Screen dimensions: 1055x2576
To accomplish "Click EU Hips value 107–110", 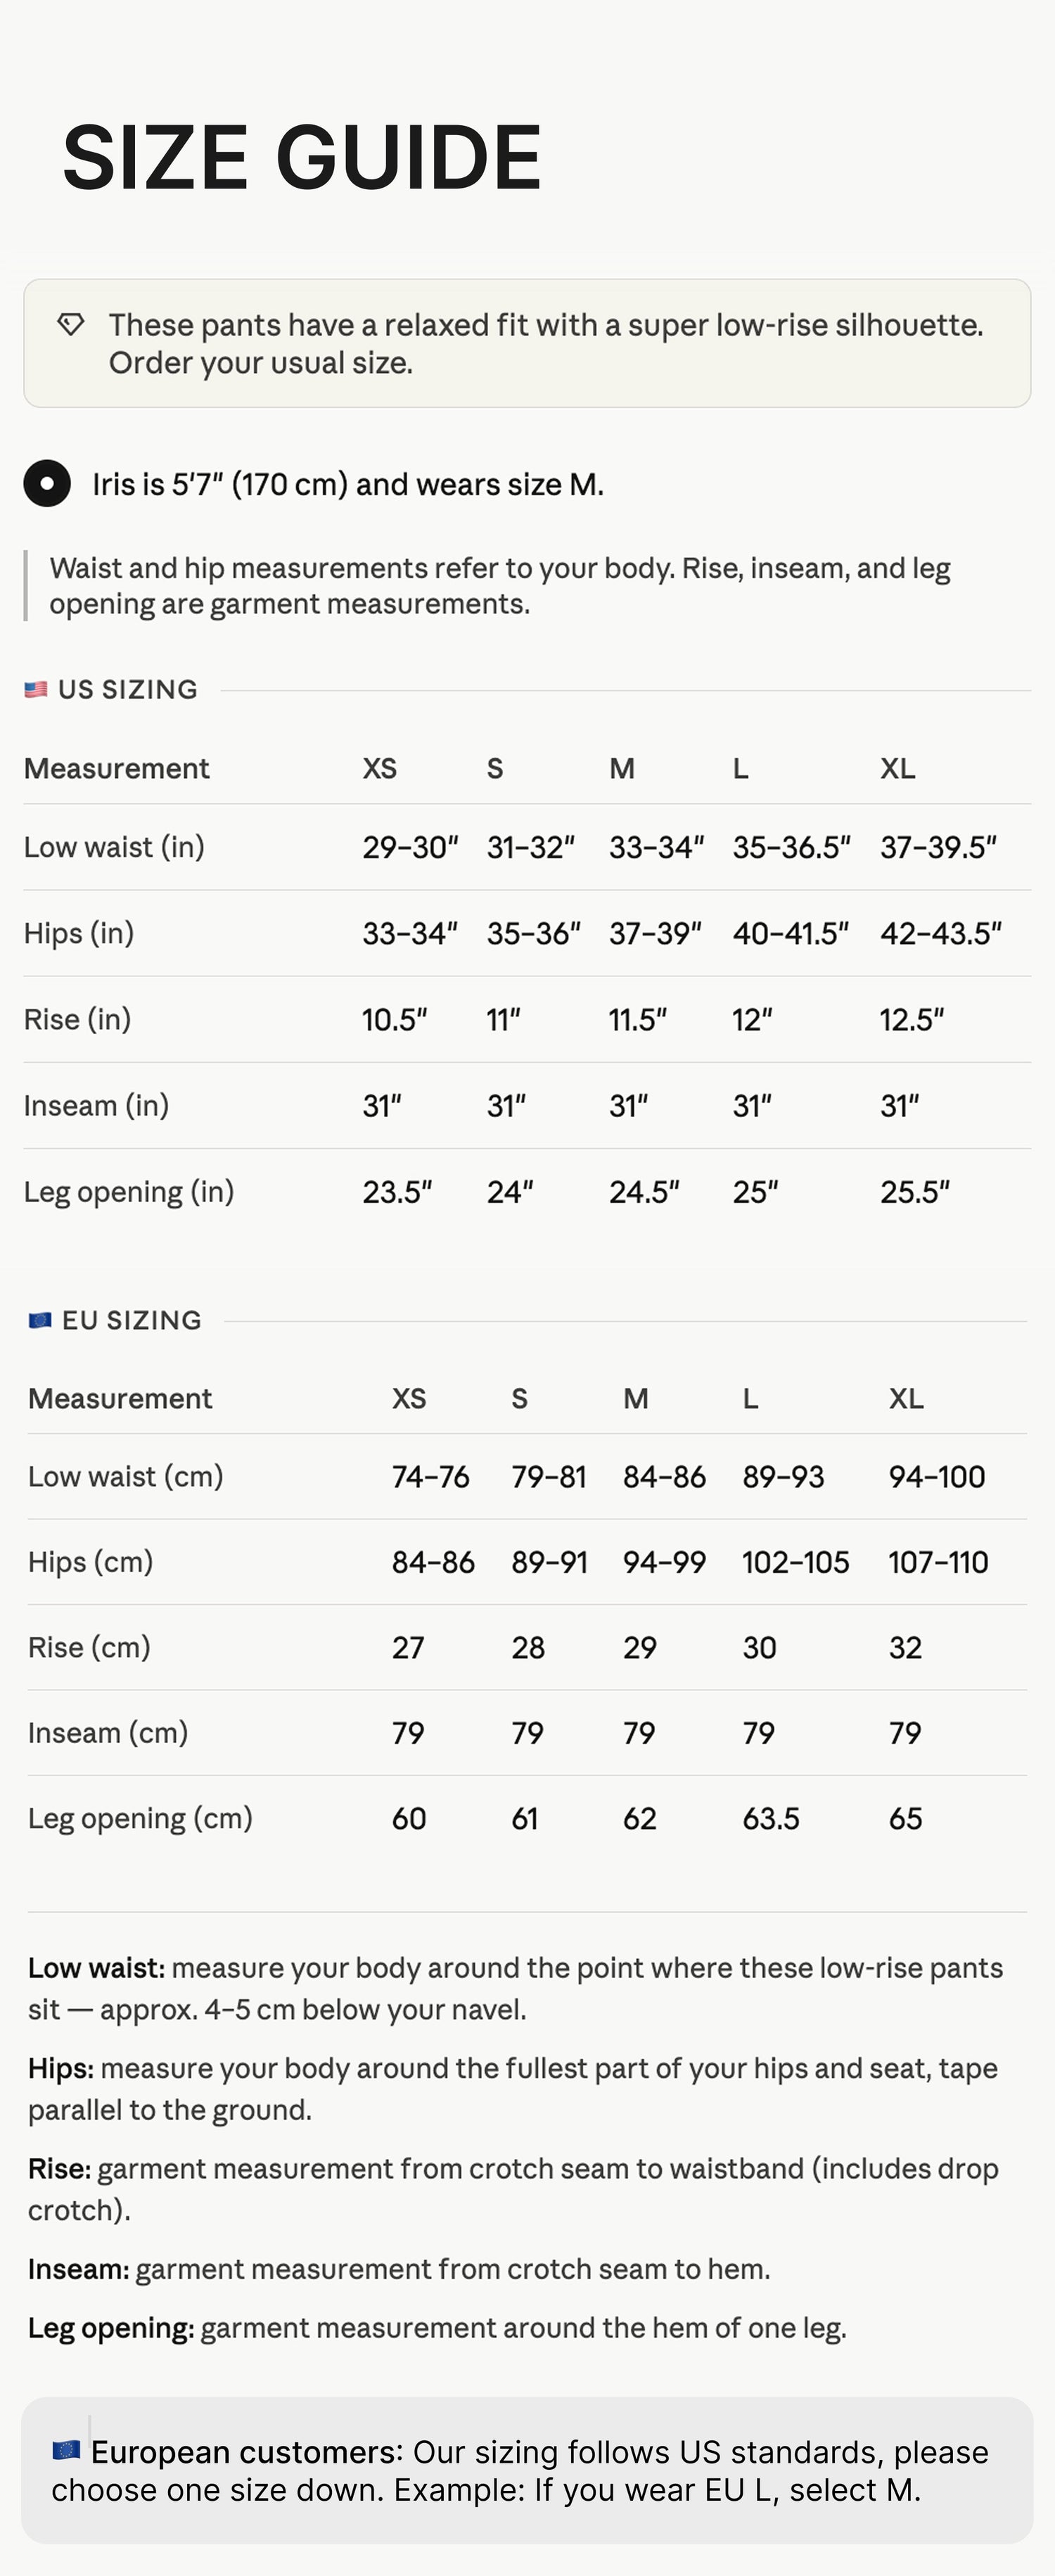I will coord(938,1562).
